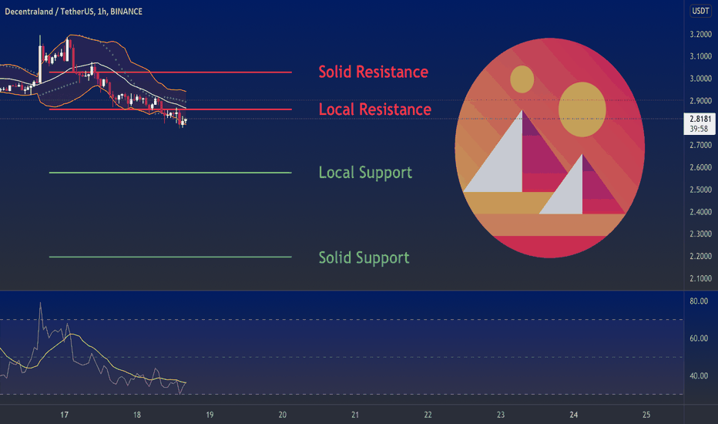Click the current price tag 2.8181

(700, 119)
